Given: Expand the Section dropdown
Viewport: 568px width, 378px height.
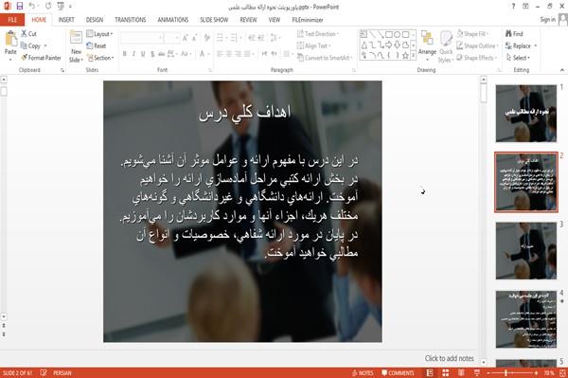Looking at the screenshot, I should [x=100, y=58].
